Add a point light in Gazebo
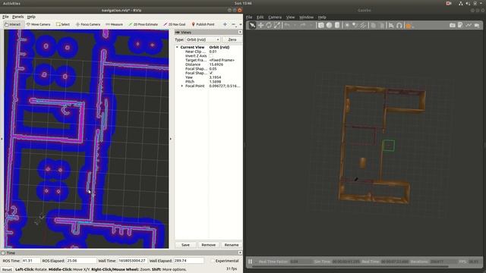This screenshot has height=273, width=486. coord(347,25)
